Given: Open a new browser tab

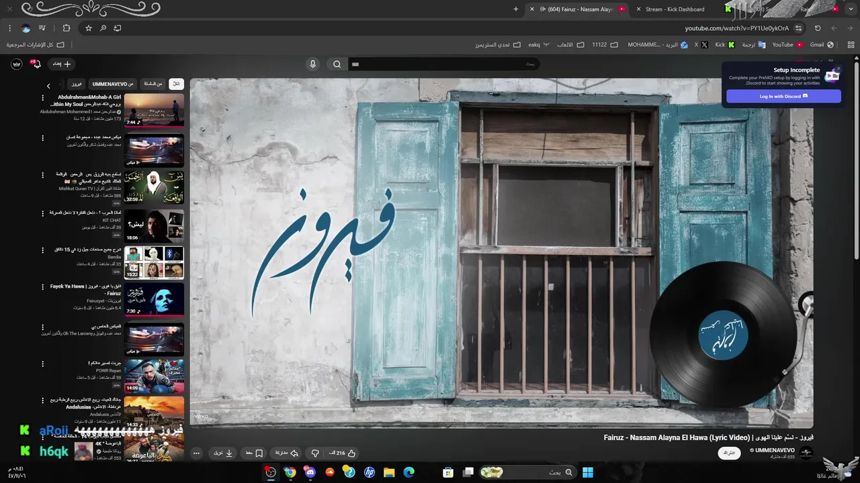Looking at the screenshot, I should point(516,9).
